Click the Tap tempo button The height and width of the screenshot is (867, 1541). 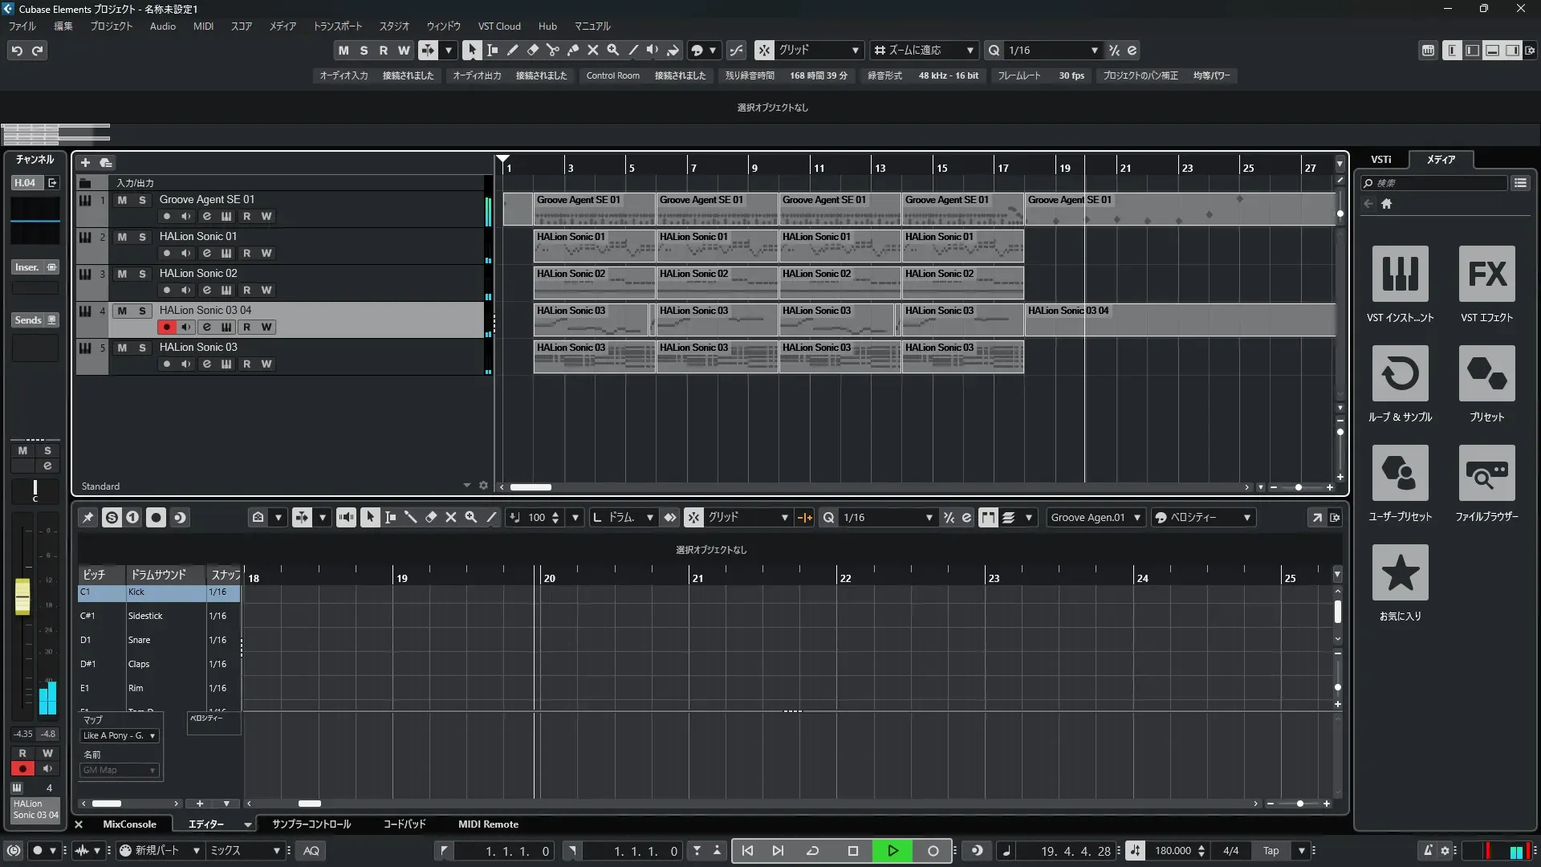pyautogui.click(x=1271, y=851)
